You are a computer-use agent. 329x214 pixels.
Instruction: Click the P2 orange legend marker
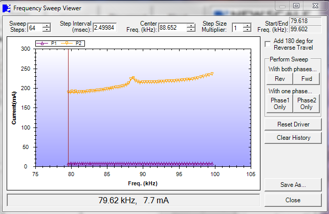pos(67,44)
